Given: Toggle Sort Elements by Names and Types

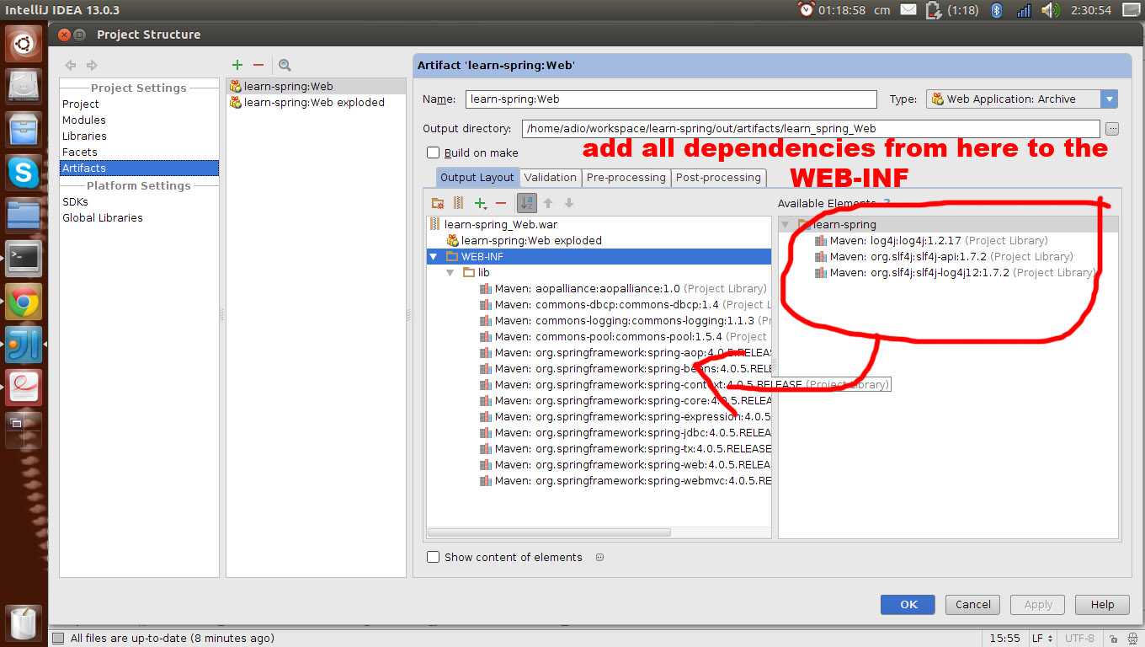Looking at the screenshot, I should point(527,203).
